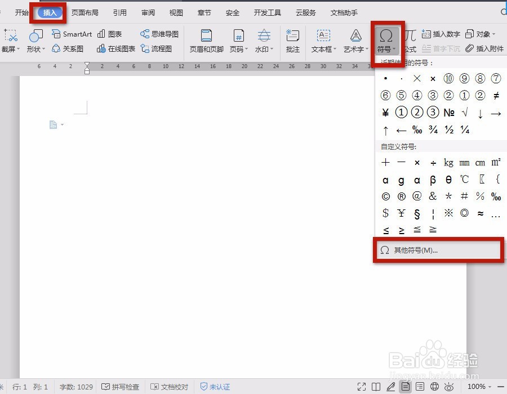Insert a SmartArt graphic
Viewport: 507px width, 394px height.
(x=72, y=34)
